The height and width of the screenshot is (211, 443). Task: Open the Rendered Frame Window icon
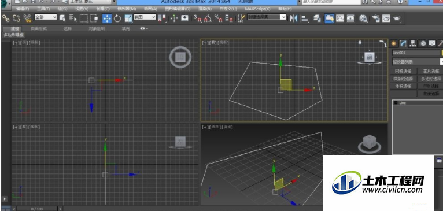(x=386, y=18)
